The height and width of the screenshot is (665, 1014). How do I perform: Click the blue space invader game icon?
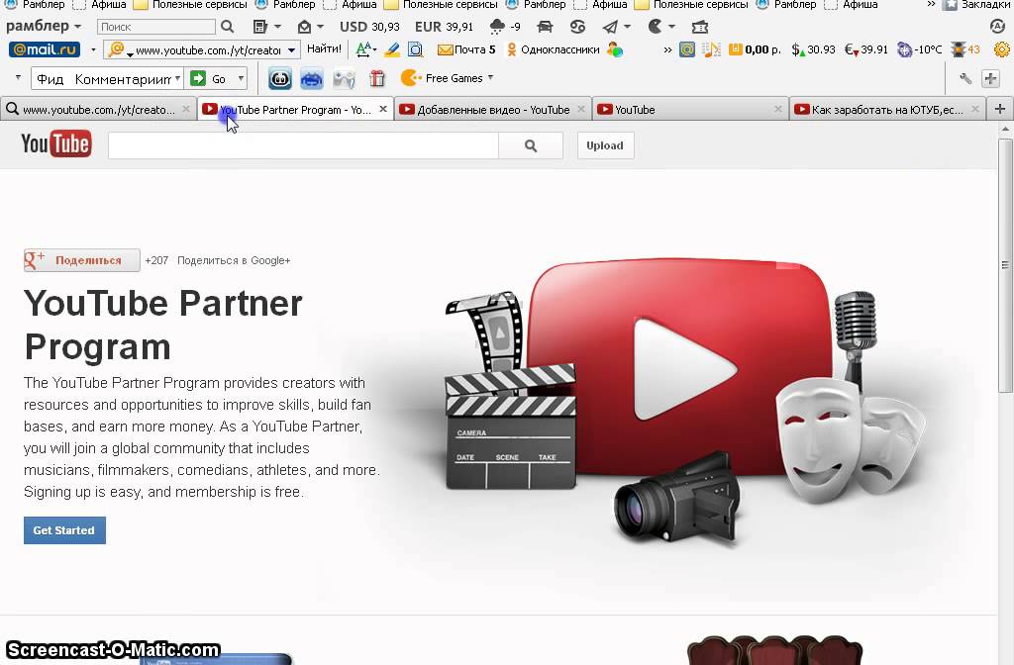click(x=312, y=79)
